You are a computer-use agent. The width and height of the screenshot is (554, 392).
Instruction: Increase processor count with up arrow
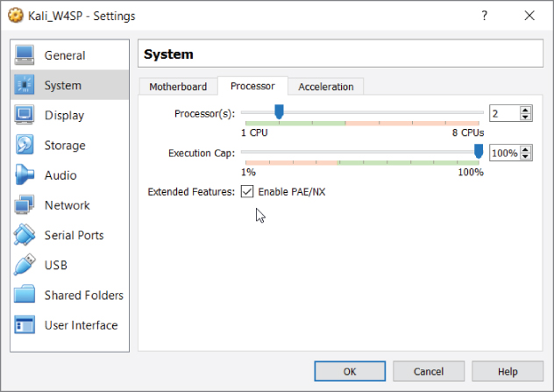coord(525,110)
